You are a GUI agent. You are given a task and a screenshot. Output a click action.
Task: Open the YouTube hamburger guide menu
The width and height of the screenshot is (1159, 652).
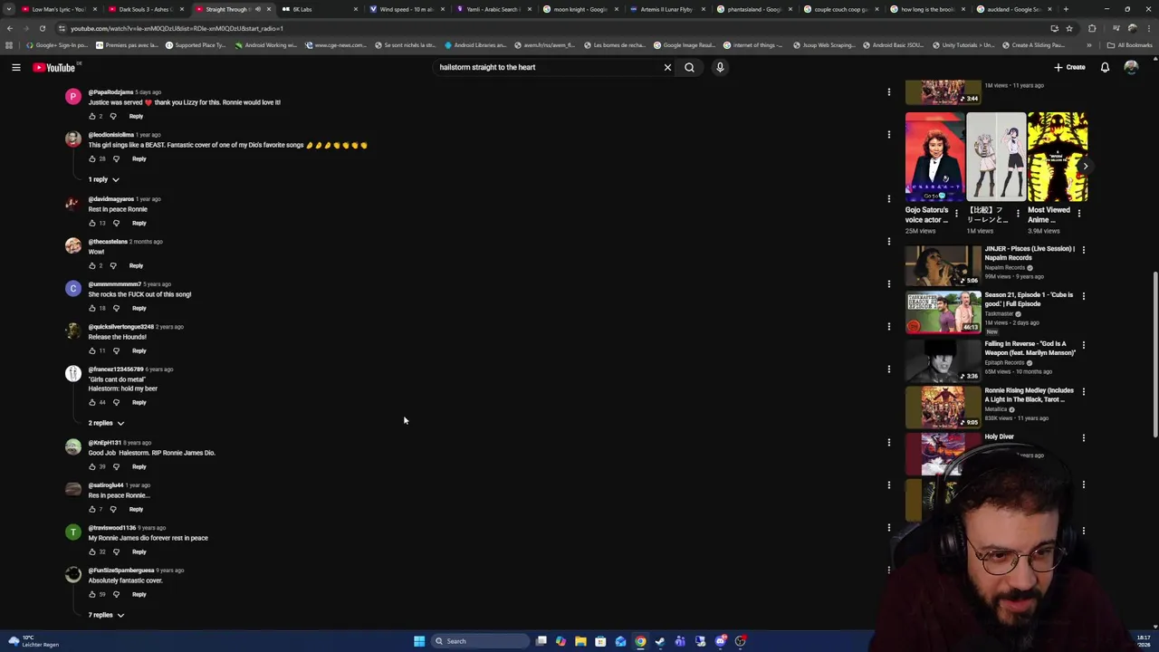[x=15, y=67]
